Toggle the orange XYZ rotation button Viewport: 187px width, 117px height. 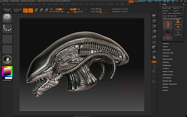pyautogui.click(x=154, y=62)
